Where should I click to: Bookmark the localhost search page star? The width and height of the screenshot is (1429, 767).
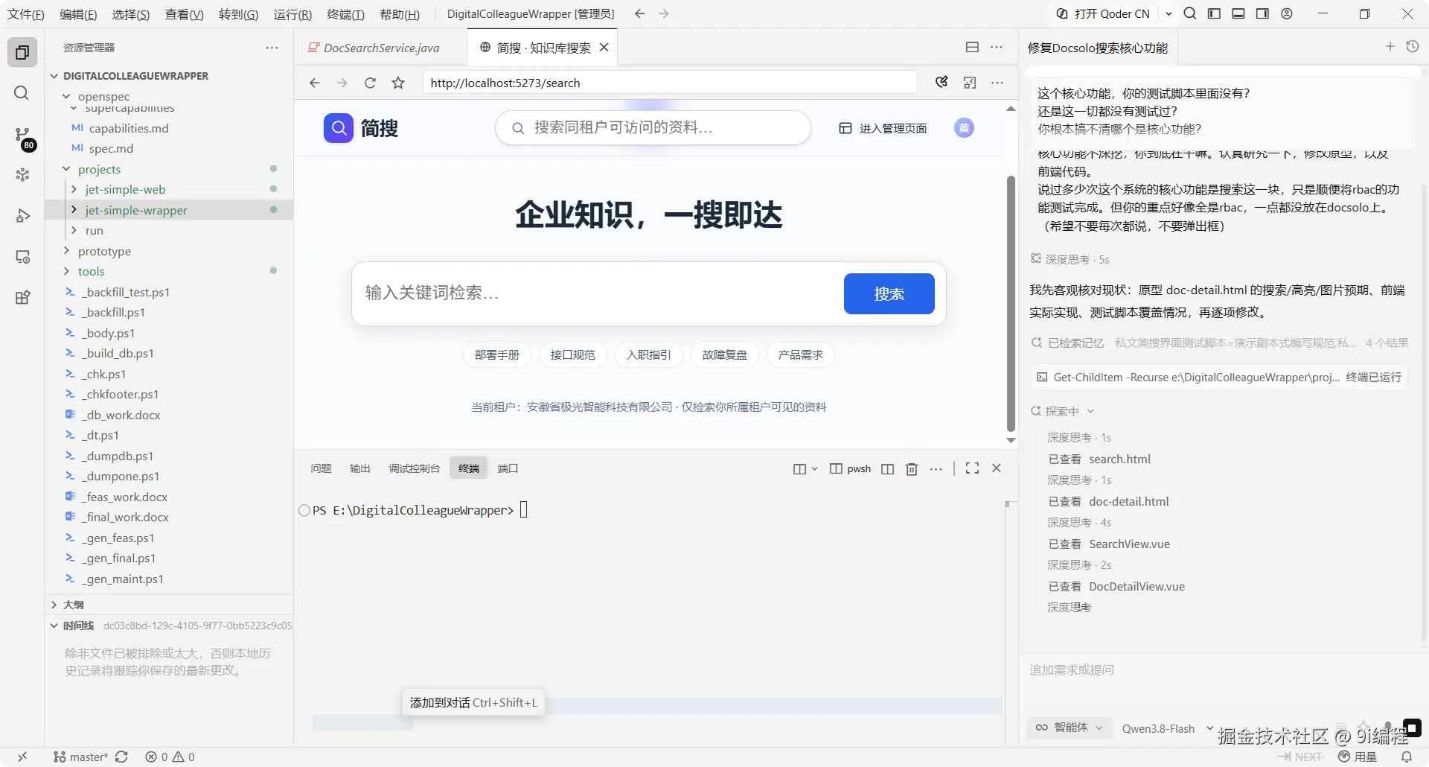point(398,83)
